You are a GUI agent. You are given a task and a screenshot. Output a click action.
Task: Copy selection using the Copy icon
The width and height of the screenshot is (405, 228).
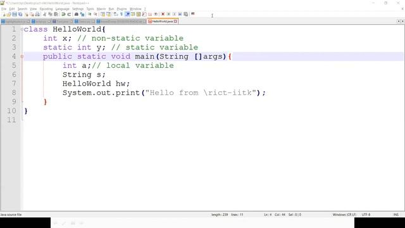coord(50,14)
